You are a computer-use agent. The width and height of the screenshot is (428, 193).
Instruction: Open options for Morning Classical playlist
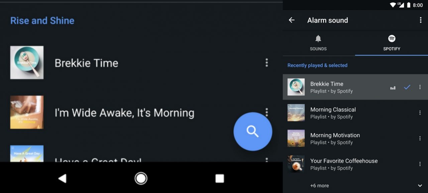click(420, 113)
